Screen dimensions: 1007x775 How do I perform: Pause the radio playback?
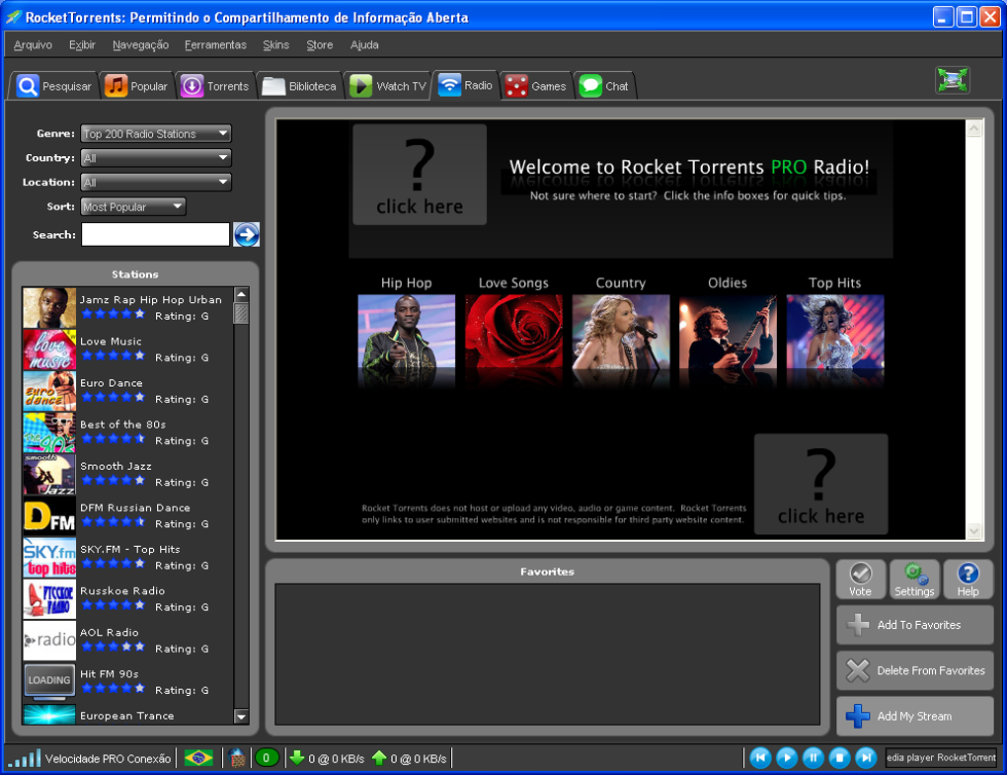coord(813,758)
